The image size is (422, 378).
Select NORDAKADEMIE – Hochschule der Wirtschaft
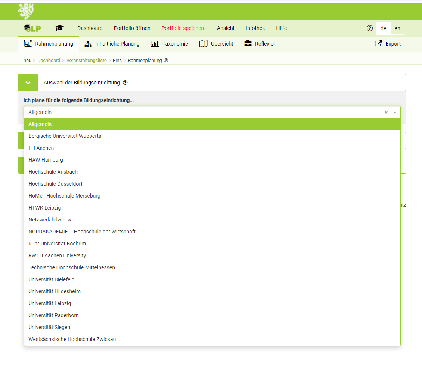point(212,232)
